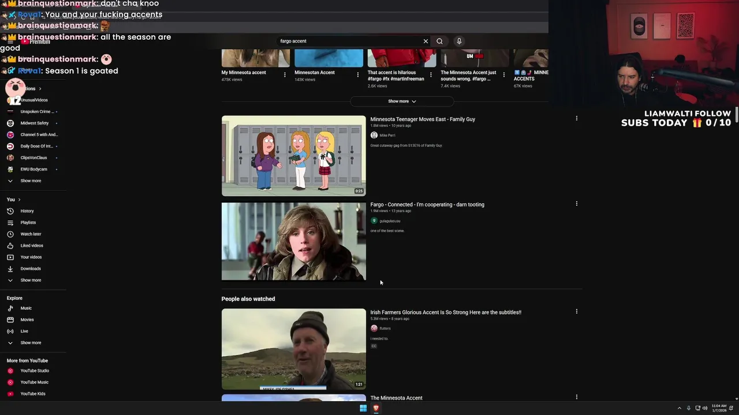
Task: Play the Fargo Connected thumbnail
Action: pos(293,241)
